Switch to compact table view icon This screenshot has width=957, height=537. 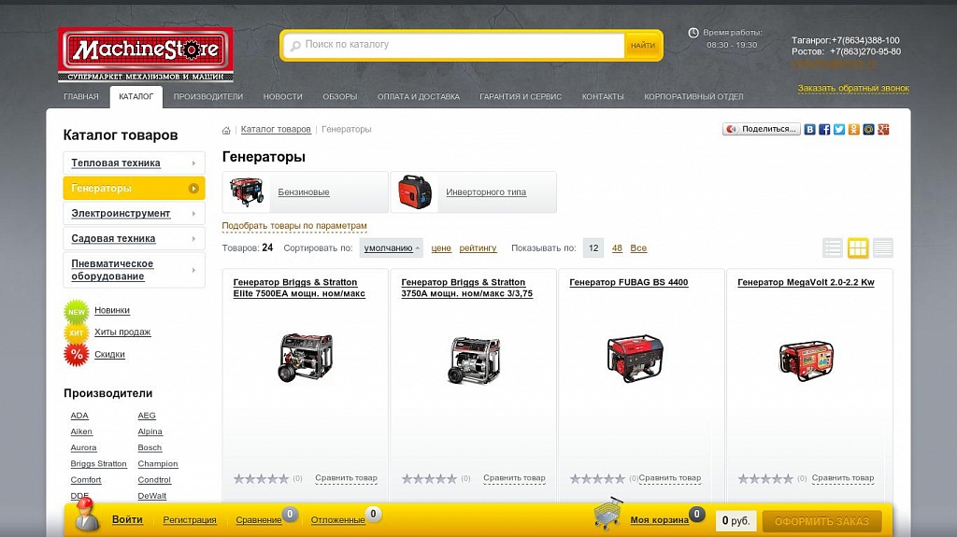point(882,247)
